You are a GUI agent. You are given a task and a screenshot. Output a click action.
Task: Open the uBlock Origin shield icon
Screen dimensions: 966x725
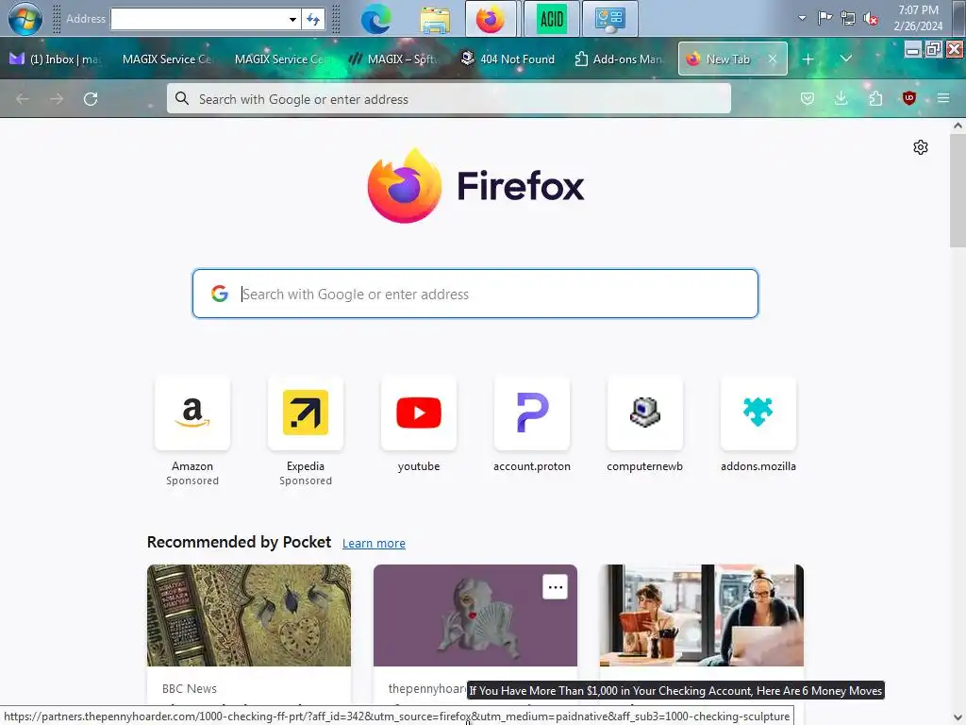pos(908,98)
